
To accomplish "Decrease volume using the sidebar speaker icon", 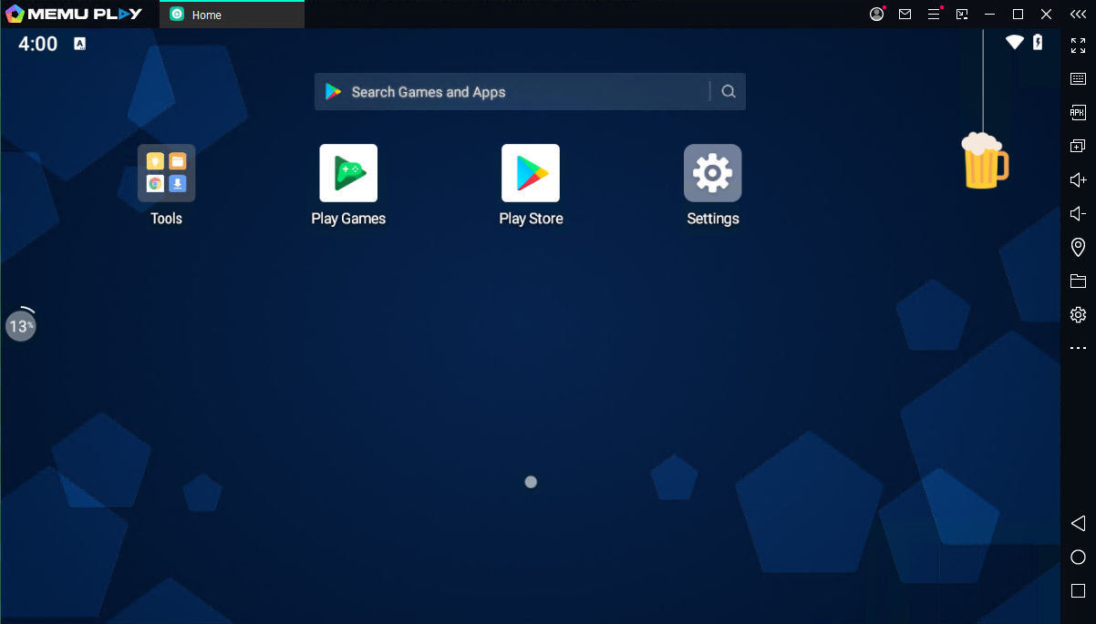I will click(x=1078, y=213).
